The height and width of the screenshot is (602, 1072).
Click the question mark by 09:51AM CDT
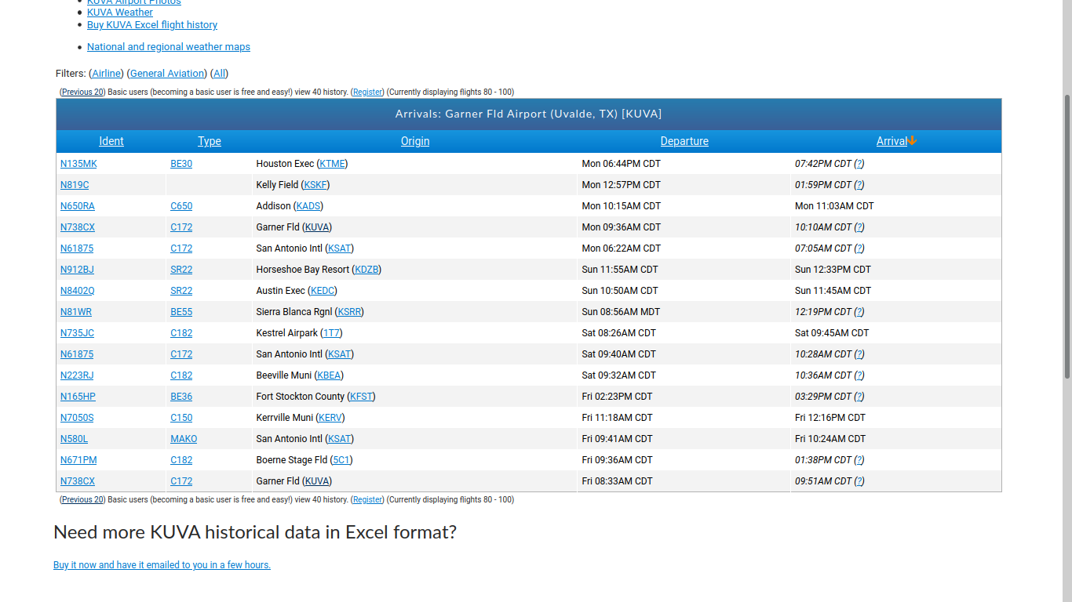(x=859, y=481)
